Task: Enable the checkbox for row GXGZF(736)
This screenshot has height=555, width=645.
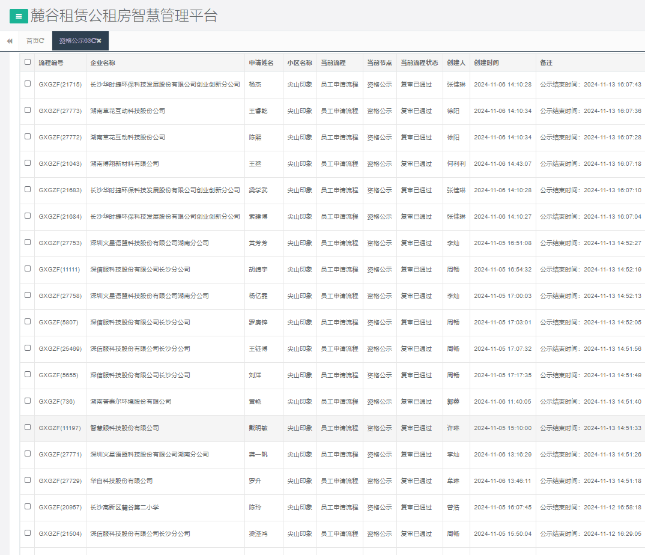Action: tap(28, 401)
